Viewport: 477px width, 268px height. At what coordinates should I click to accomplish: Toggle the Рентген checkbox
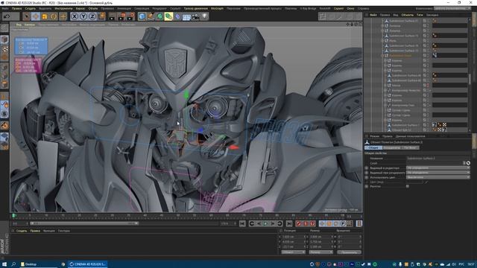[x=408, y=186]
